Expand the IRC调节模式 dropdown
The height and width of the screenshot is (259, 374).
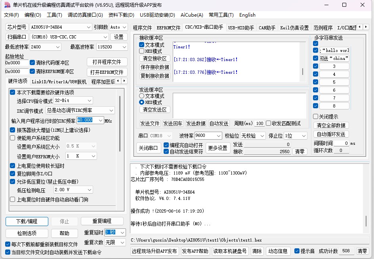tap(111, 110)
